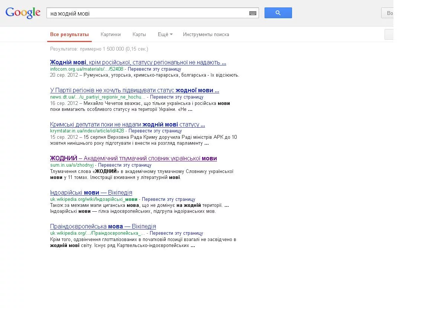
Task: Switch to the Картинки tab
Action: pos(111,35)
